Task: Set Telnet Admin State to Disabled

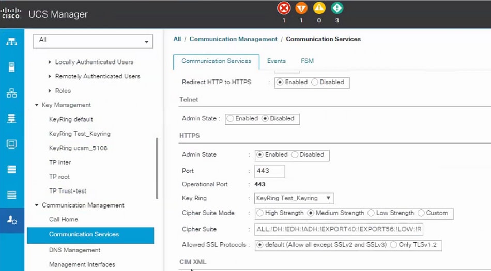Action: 265,118
